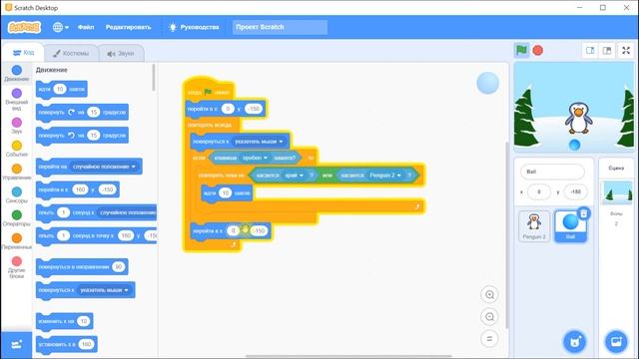Switch to the Звуки tab
Viewport: 639px width, 359px height.
[x=121, y=53]
